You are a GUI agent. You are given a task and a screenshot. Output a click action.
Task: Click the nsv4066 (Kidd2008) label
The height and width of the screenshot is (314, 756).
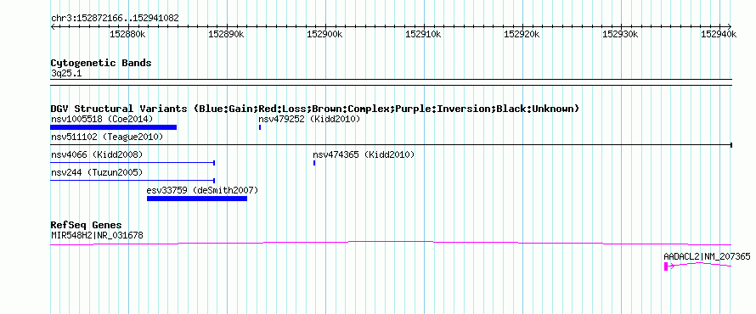97,154
